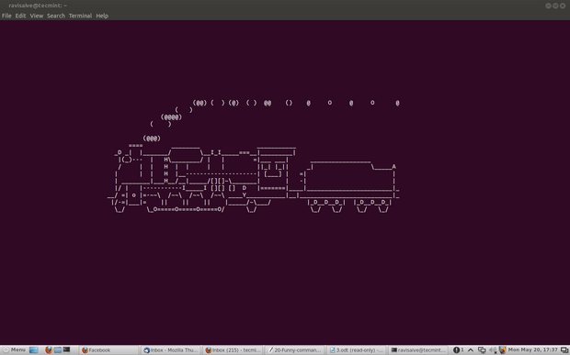The image size is (570, 355).
Task: Switch to ravisaive@tecmint terminal taskbar entry
Action: tap(417, 349)
